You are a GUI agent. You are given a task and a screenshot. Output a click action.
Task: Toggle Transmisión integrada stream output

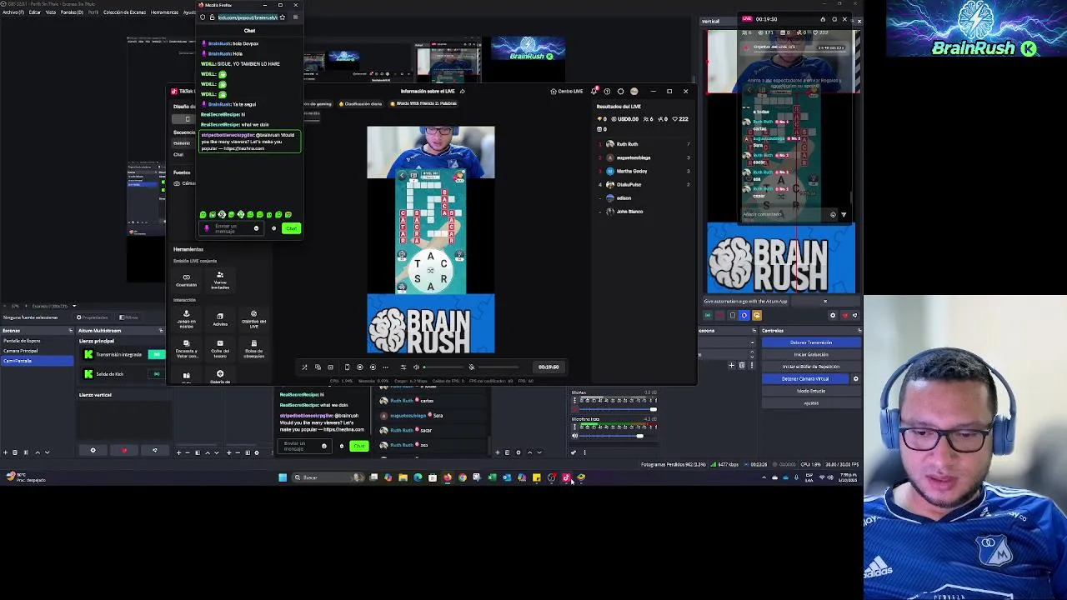click(157, 354)
